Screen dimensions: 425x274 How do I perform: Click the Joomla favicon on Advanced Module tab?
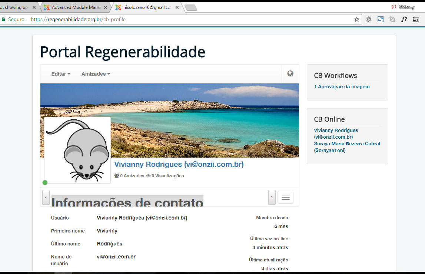coord(47,7)
